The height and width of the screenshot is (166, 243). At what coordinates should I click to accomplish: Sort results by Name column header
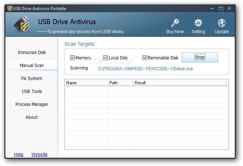(86, 83)
